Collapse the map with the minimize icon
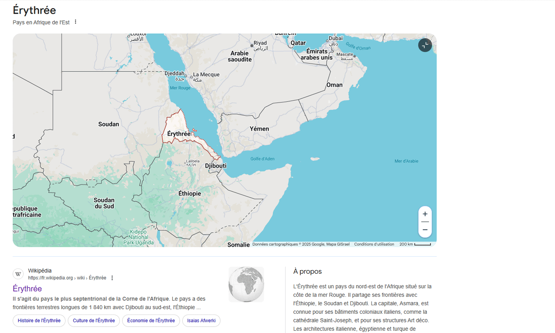 (x=425, y=45)
